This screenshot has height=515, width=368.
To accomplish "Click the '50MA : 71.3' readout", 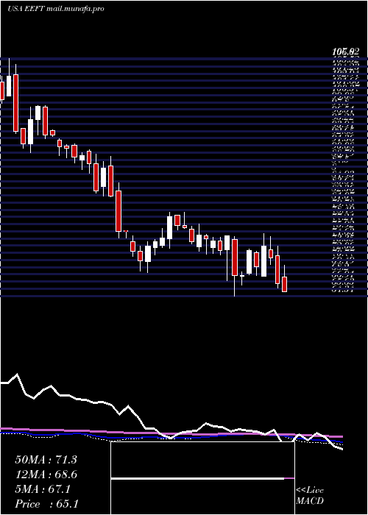I will pyautogui.click(x=46, y=460).
